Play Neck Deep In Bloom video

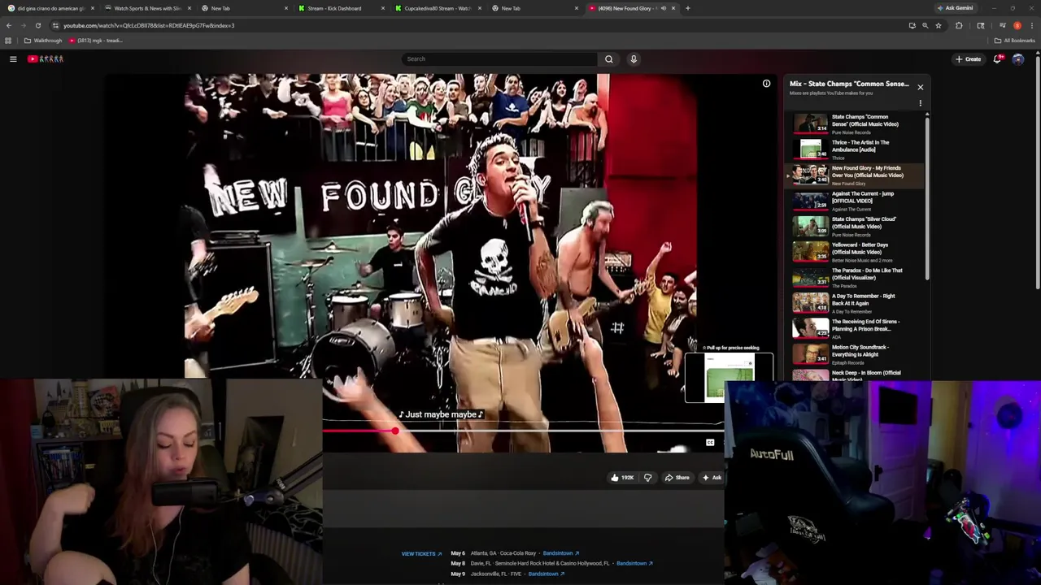[x=854, y=375]
